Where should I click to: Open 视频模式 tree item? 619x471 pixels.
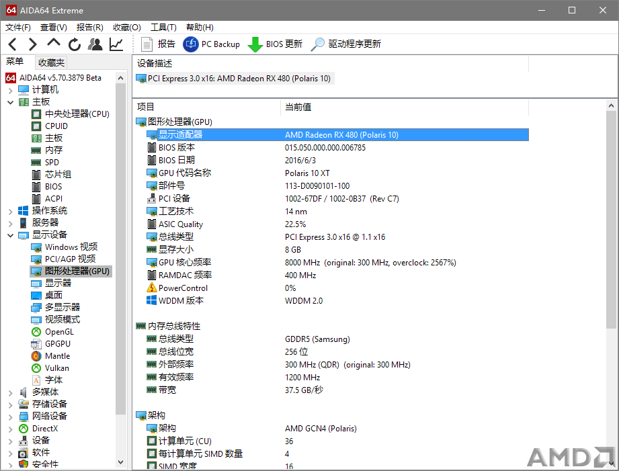point(62,320)
